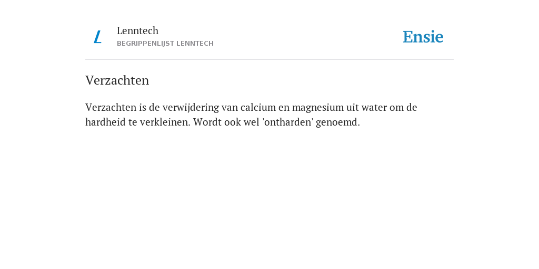Click the word 'hardheid' in the second line
This screenshot has height=269, width=539.
coord(105,122)
